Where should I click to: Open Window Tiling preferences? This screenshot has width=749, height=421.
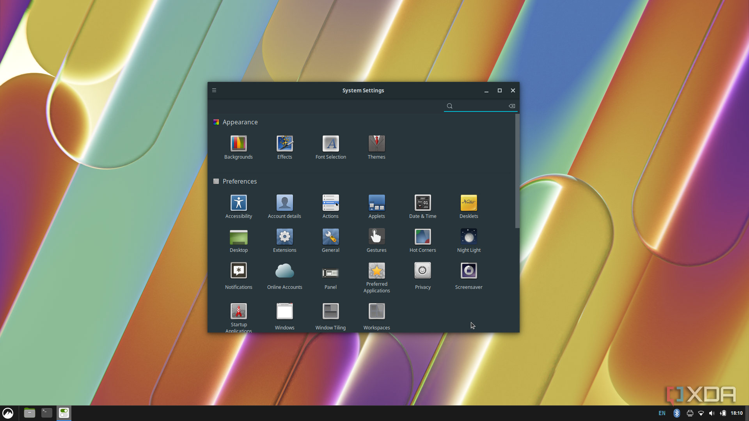(x=330, y=317)
